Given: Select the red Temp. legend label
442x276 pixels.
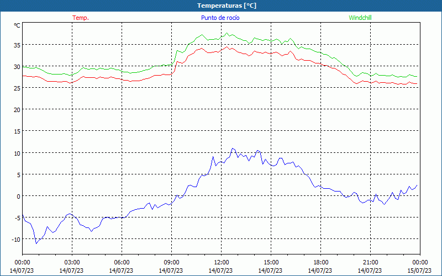Looking at the screenshot, I should [x=81, y=18].
